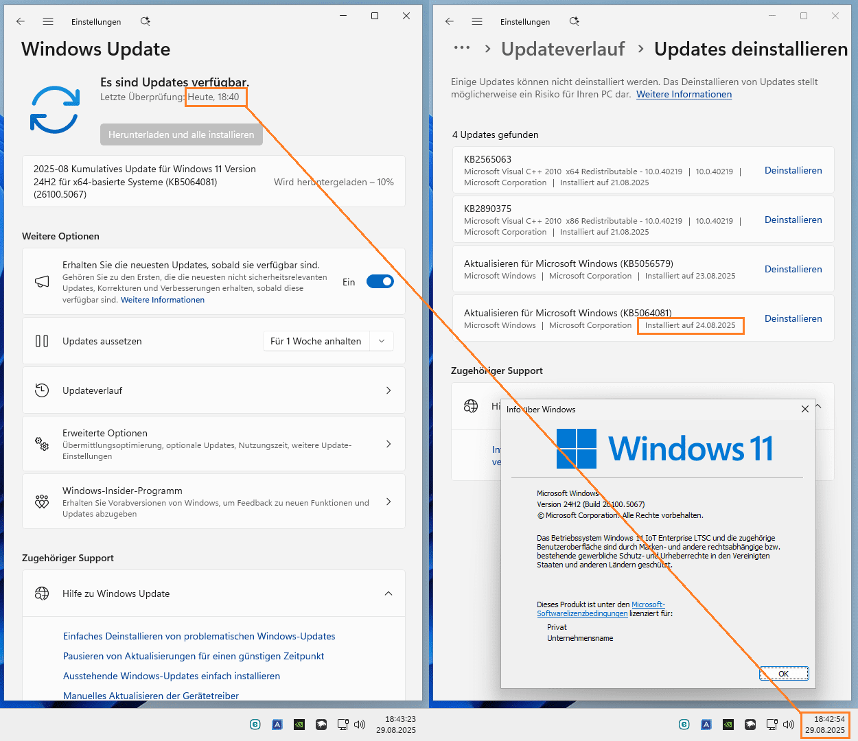The image size is (858, 741).
Task: Open blue Acronis tray icon in taskbar showing 18:43:23
Action: (277, 724)
